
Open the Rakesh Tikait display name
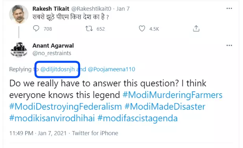(51, 9)
